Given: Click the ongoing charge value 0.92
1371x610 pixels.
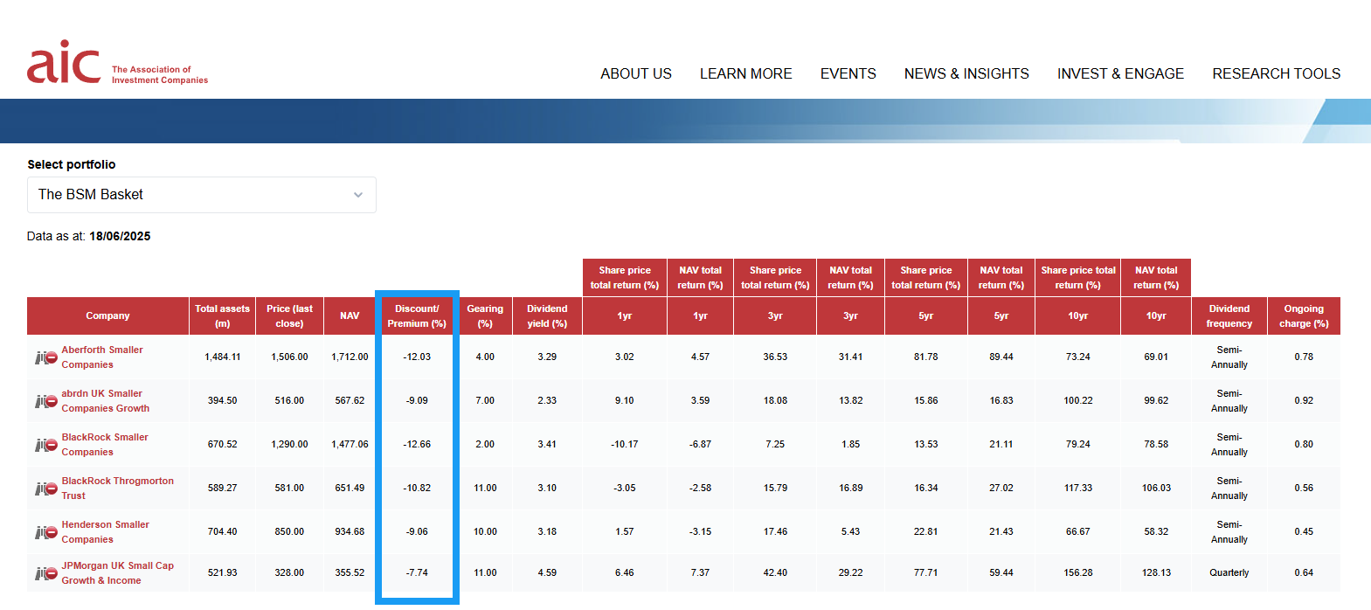Looking at the screenshot, I should 1304,400.
